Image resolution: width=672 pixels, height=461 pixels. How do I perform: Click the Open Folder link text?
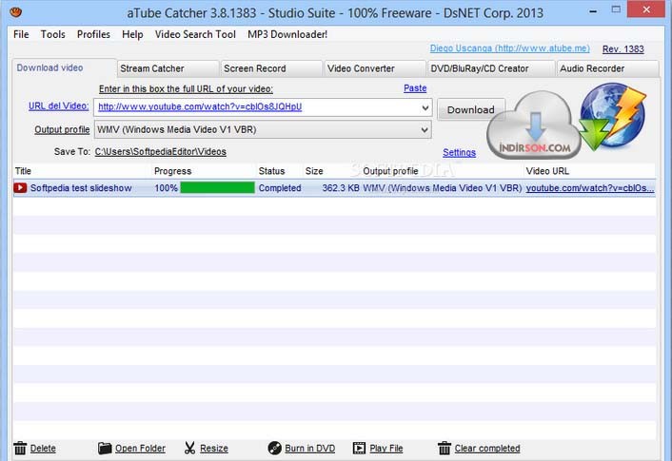pyautogui.click(x=140, y=448)
